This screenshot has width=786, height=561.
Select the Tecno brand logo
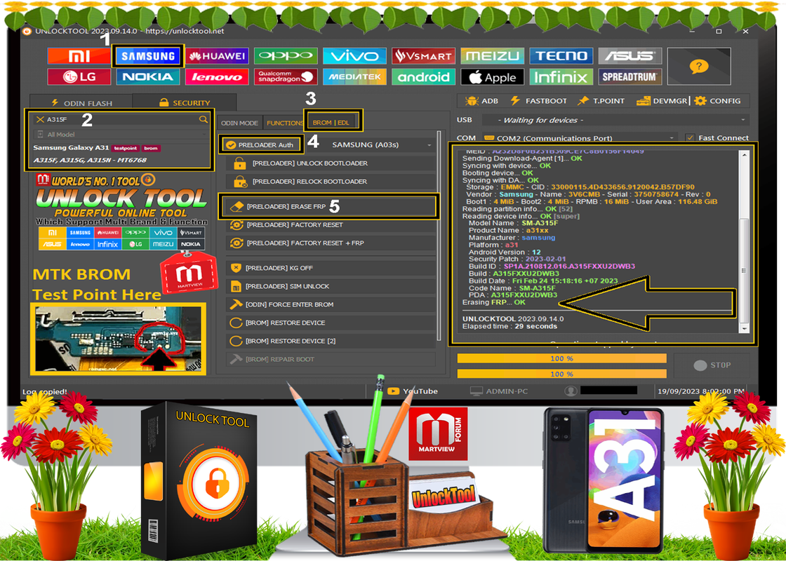click(x=561, y=56)
